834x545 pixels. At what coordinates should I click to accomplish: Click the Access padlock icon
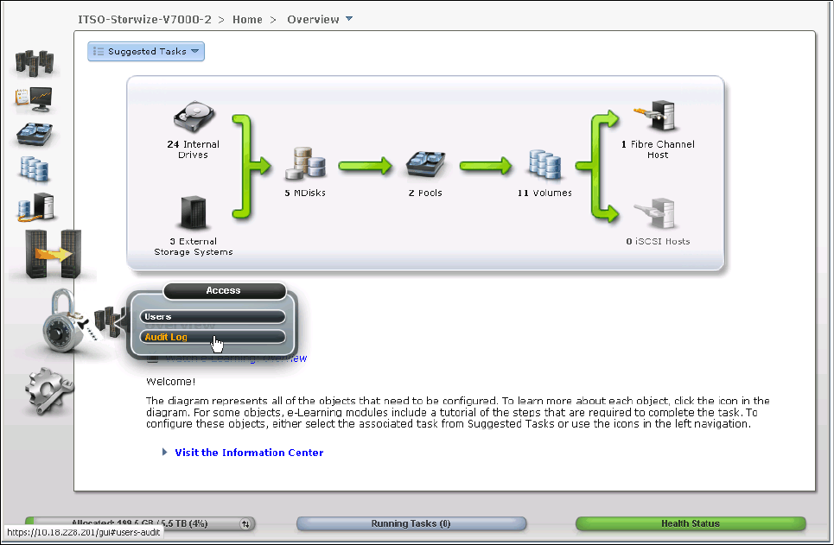click(63, 326)
